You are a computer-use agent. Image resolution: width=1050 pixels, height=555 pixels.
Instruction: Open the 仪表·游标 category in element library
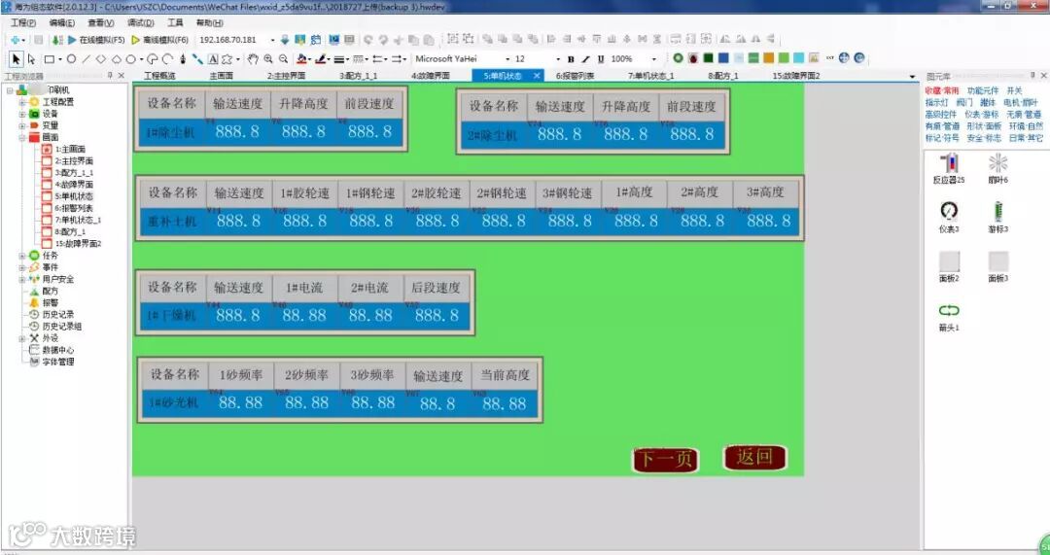(x=982, y=115)
